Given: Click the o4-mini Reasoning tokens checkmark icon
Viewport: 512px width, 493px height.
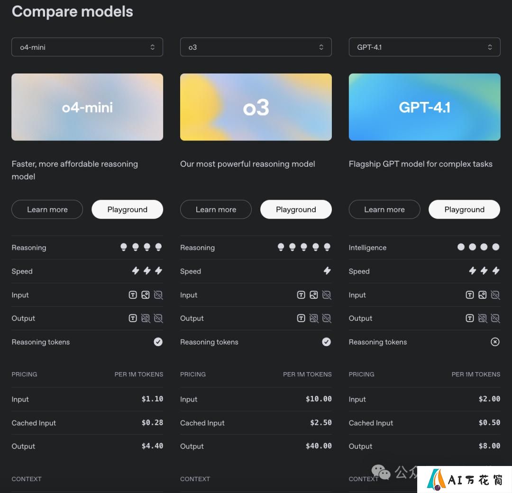Looking at the screenshot, I should point(158,342).
